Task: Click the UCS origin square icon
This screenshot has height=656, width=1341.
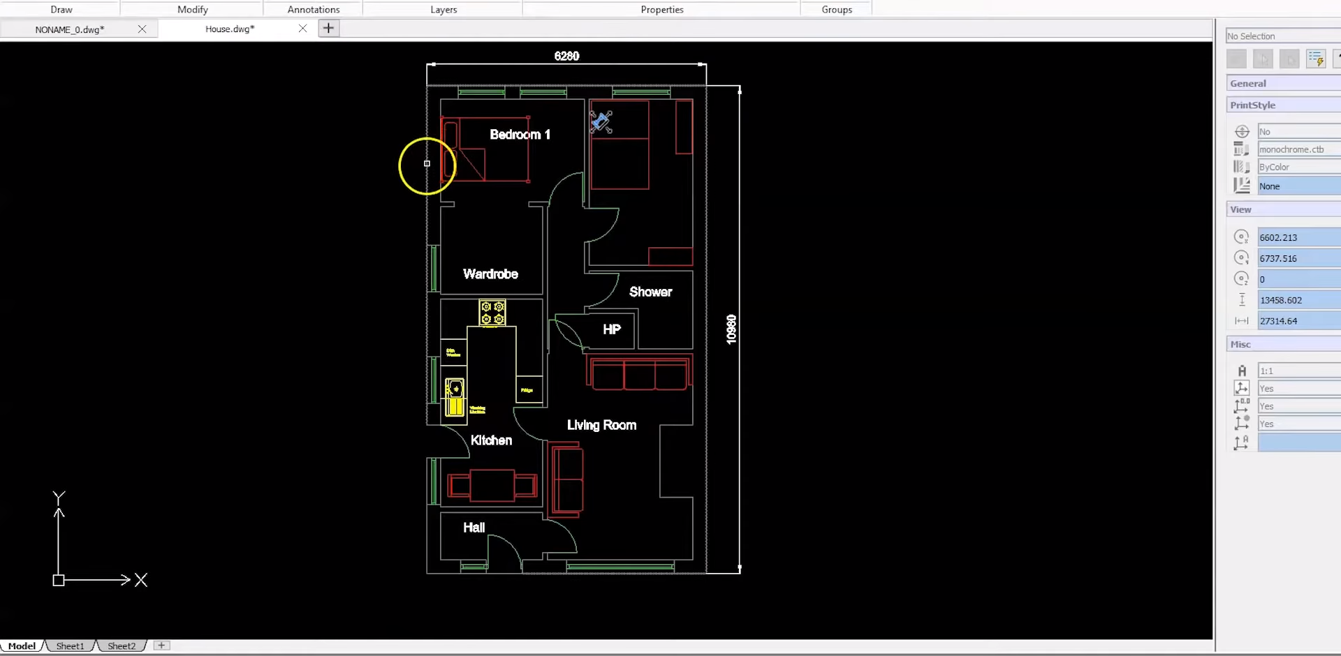Action: tap(59, 580)
